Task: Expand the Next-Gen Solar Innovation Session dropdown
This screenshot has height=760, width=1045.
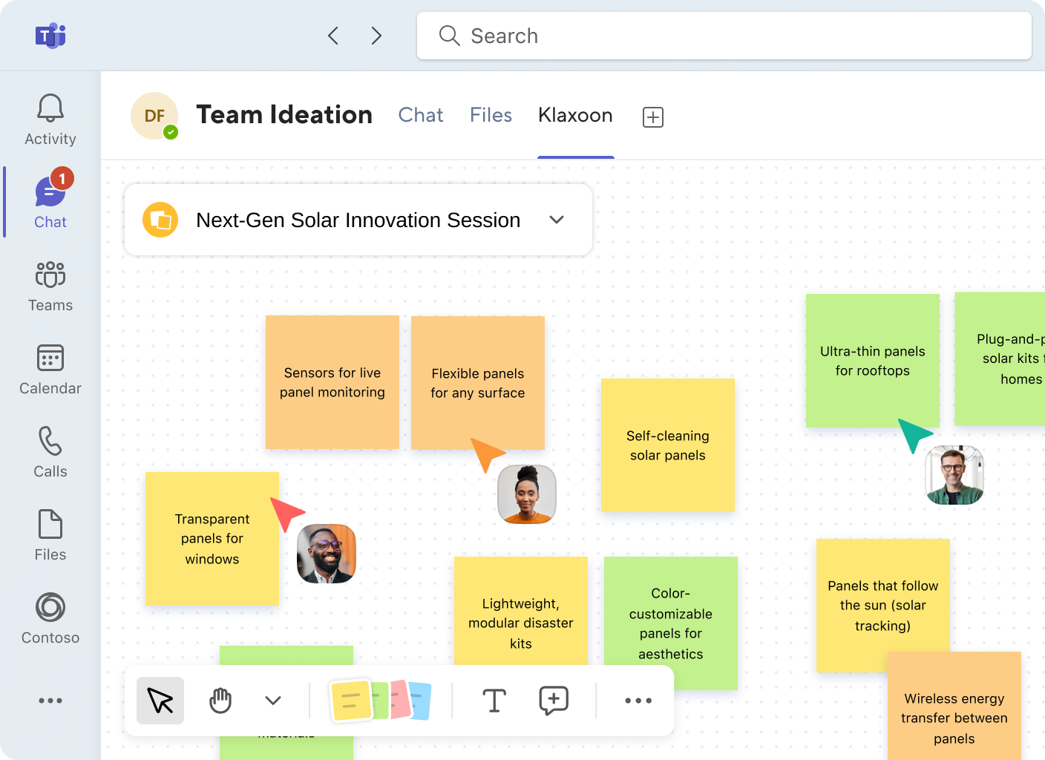Action: point(557,220)
